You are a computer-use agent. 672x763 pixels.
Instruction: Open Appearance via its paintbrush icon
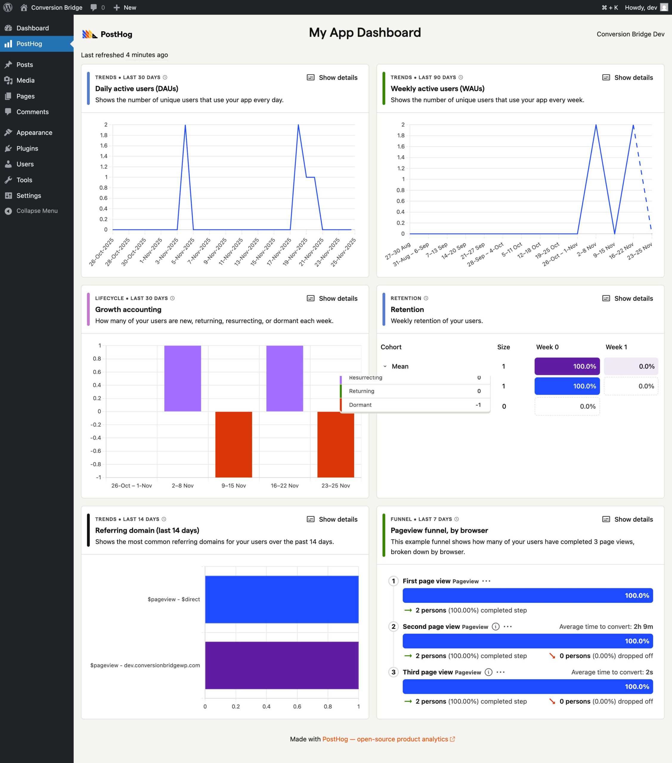[x=9, y=132]
